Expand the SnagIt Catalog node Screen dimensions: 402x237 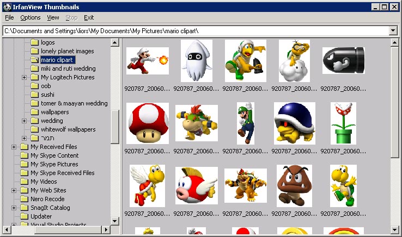pos(14,208)
